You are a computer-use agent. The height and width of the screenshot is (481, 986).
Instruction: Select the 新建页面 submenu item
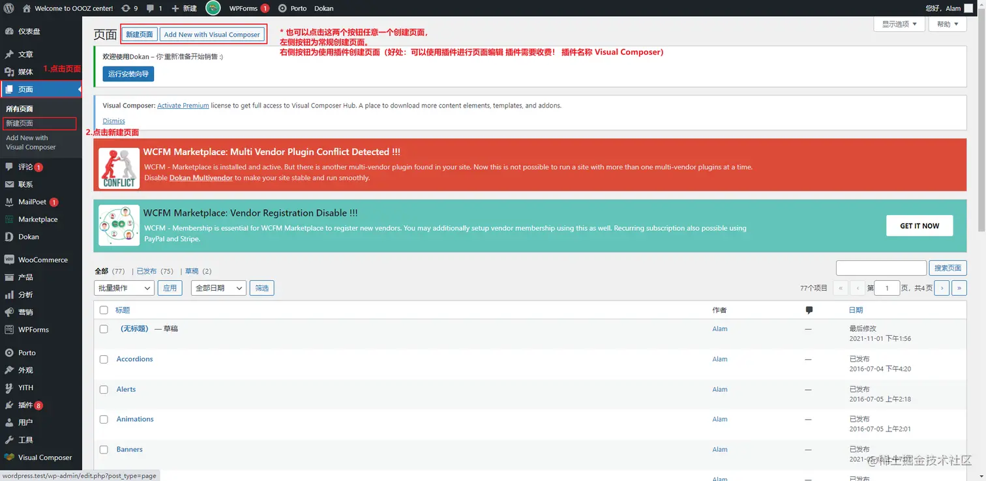tap(20, 123)
